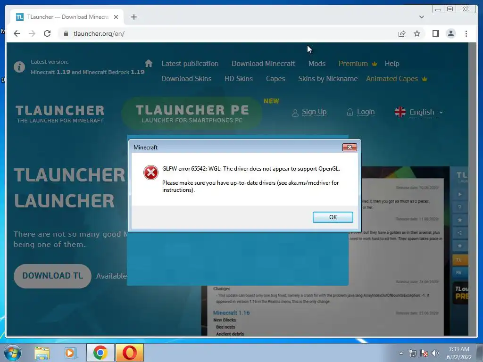The height and width of the screenshot is (362, 483).
Task: Click the volume speaker tray icon
Action: [435, 353]
